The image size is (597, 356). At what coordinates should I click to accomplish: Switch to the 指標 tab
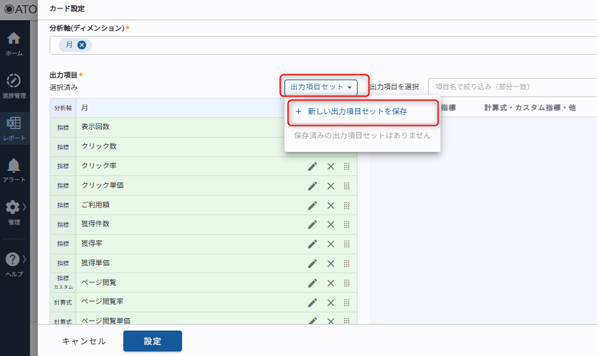[448, 108]
